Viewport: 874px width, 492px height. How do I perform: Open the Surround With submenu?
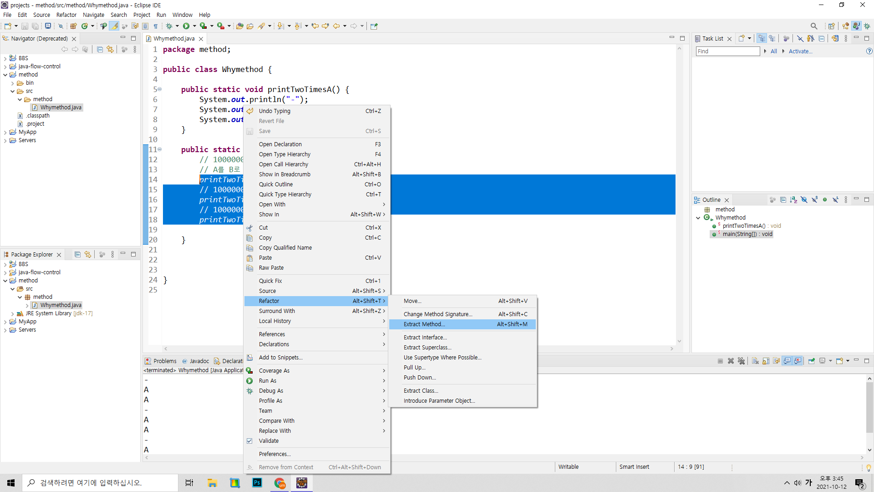point(277,311)
